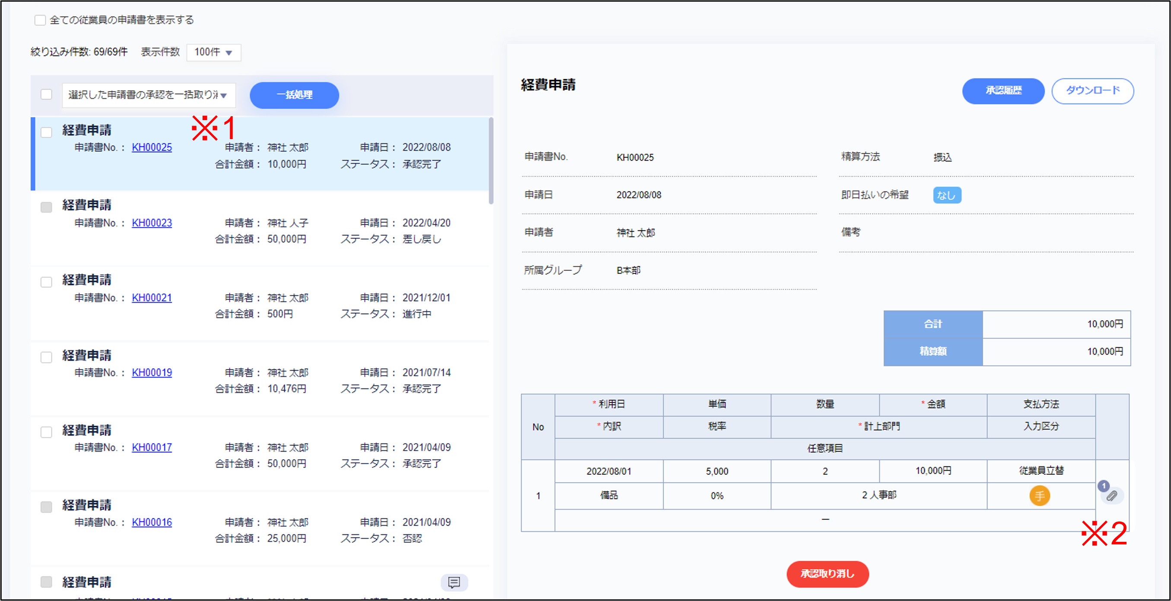This screenshot has height=601, width=1171.
Task: Check the box for application KH00025
Action: [x=46, y=132]
